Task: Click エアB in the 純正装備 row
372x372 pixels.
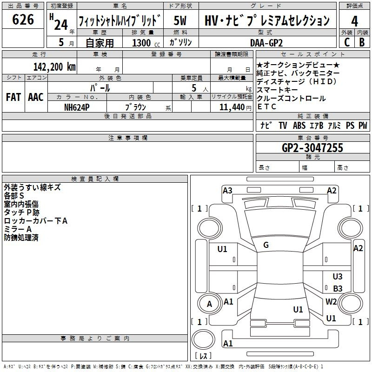Action: click(x=317, y=125)
